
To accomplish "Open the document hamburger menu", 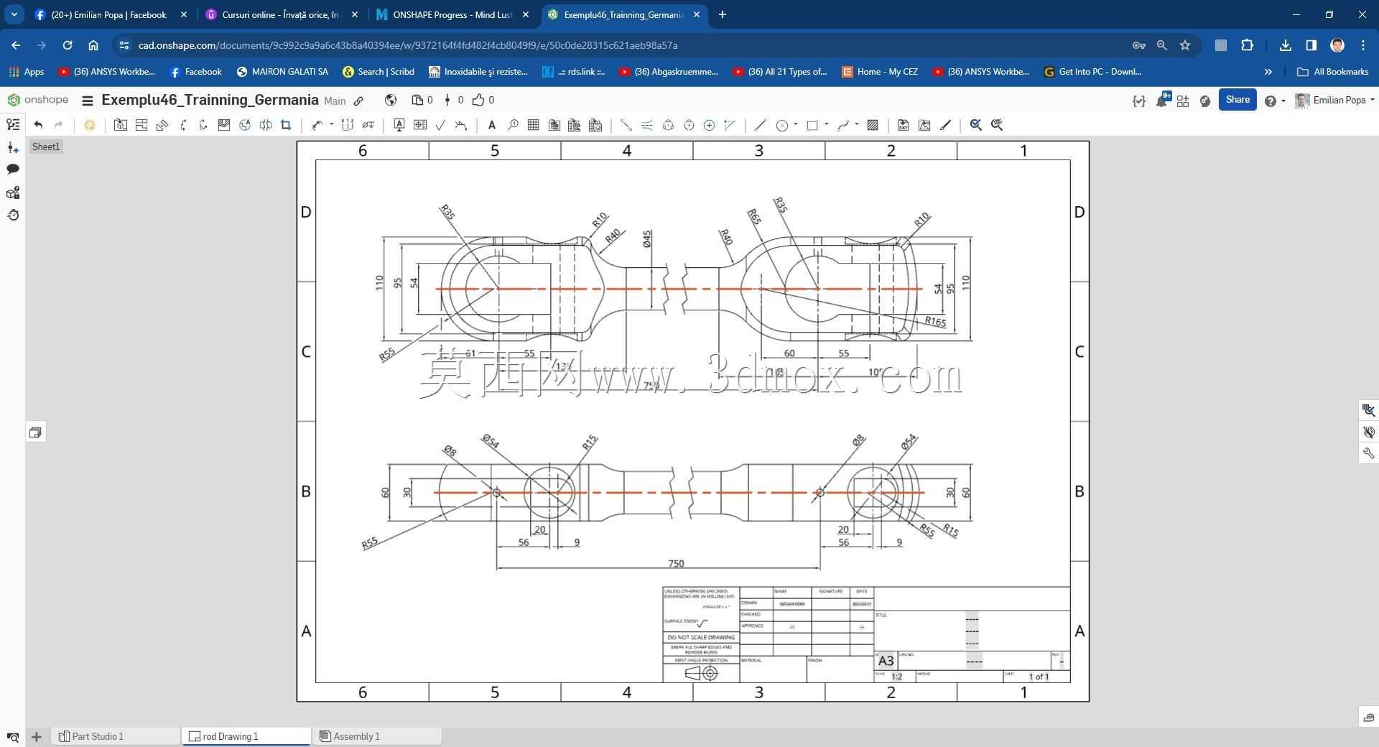I will 88,101.
